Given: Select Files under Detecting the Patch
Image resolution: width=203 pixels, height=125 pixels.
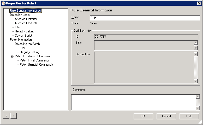Looking at the screenshot, I should click(23, 48).
